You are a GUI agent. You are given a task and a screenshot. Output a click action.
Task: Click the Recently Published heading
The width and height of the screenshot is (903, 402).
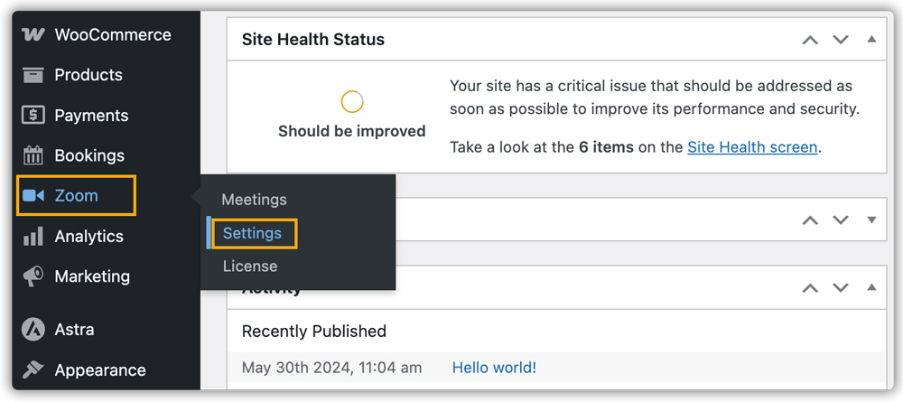pos(314,332)
